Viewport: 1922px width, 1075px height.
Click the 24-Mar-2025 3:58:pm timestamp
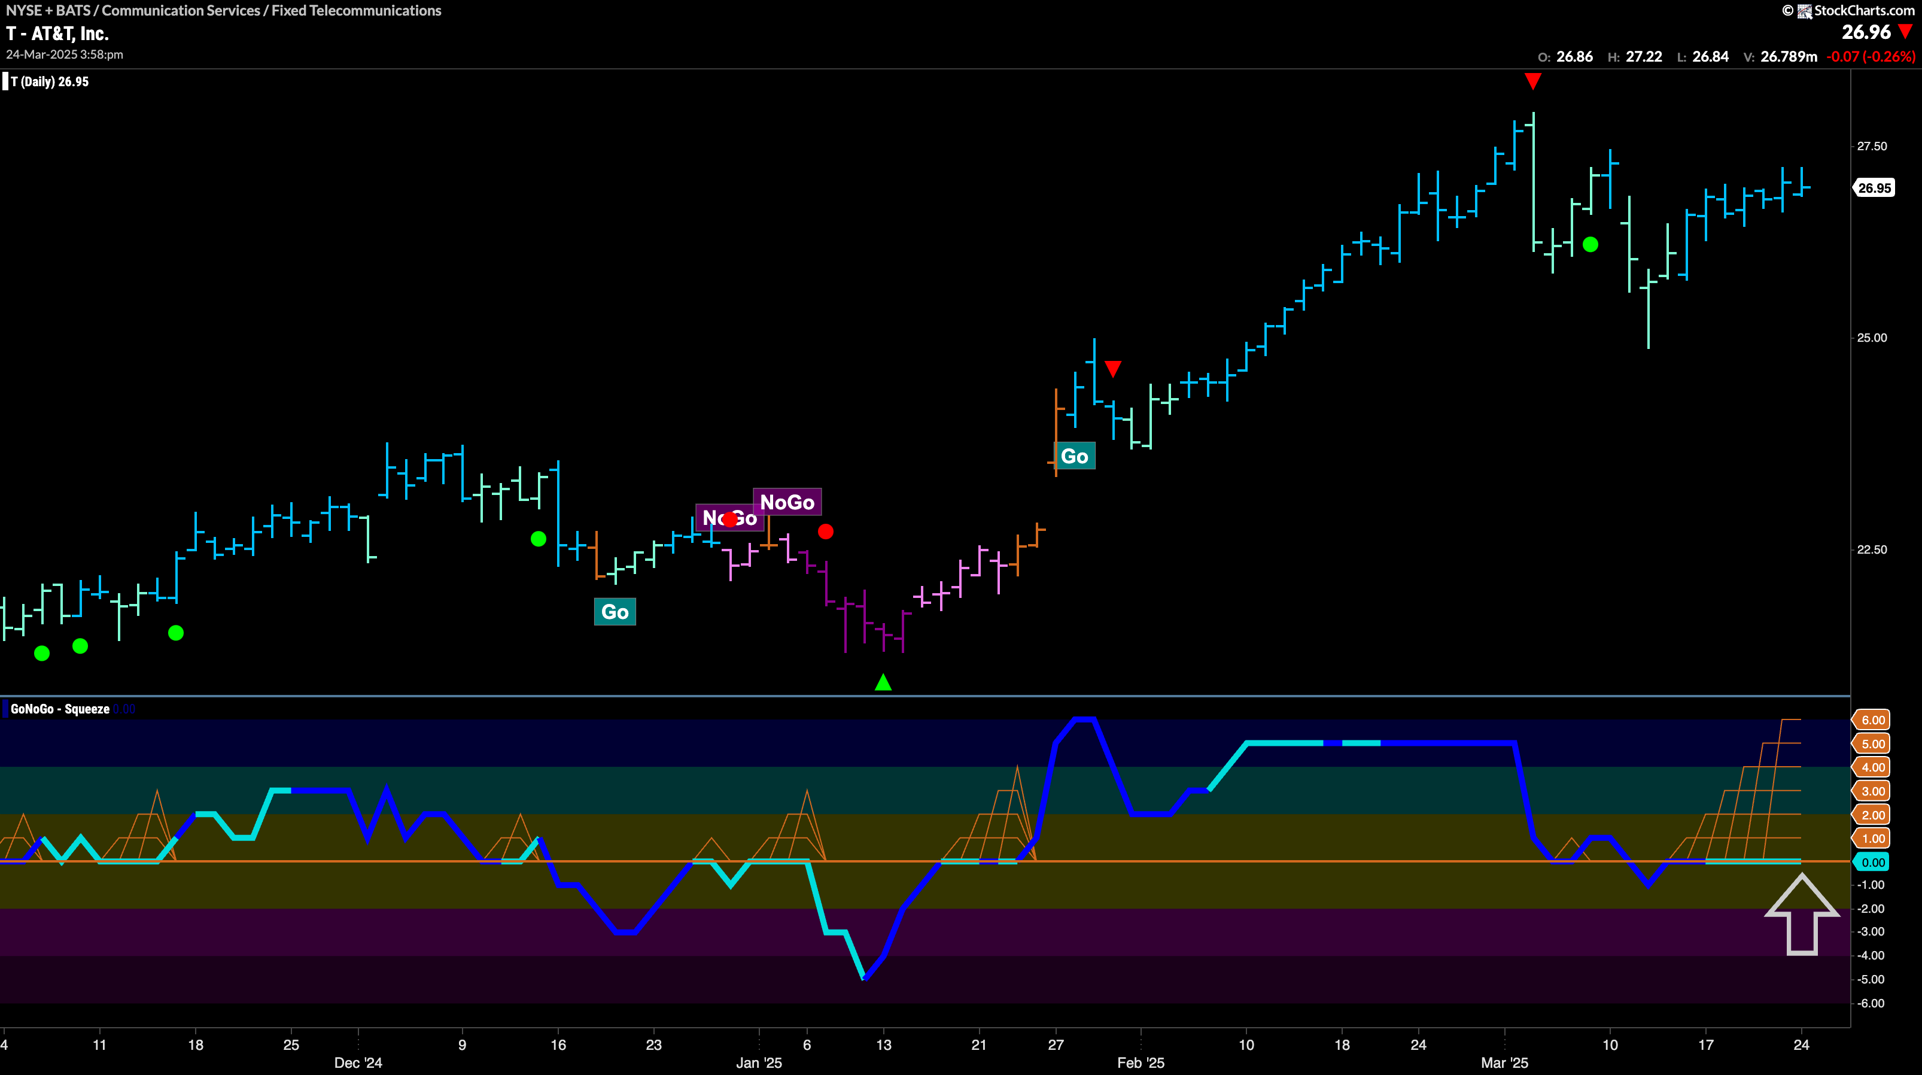pyautogui.click(x=65, y=54)
